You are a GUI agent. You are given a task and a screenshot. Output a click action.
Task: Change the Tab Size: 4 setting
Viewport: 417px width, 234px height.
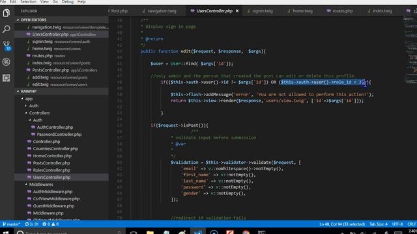tap(379, 224)
